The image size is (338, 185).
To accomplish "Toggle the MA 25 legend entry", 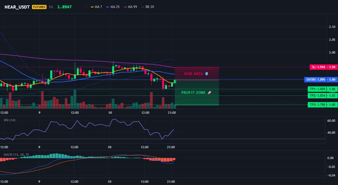I will [113, 7].
